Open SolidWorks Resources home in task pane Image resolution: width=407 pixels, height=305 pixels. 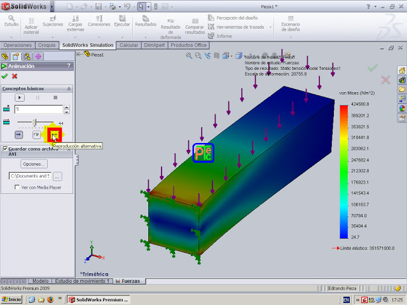[402, 70]
